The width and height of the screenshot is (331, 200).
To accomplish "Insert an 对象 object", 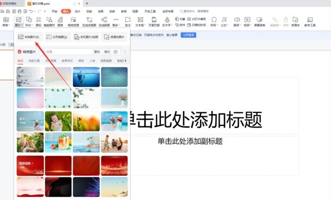I will (x=180, y=19).
